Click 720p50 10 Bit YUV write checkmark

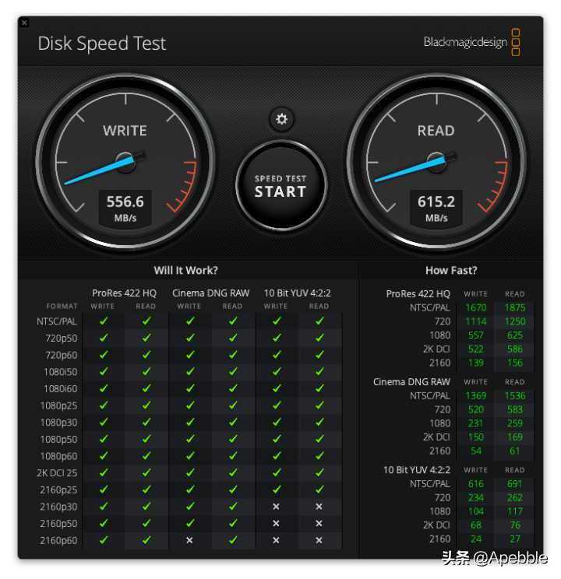coord(277,338)
